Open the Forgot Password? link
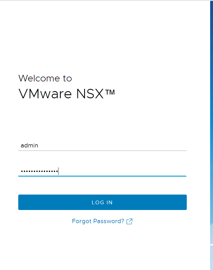 pos(98,221)
